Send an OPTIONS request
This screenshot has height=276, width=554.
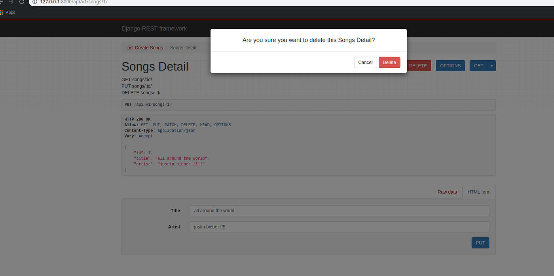click(450, 66)
